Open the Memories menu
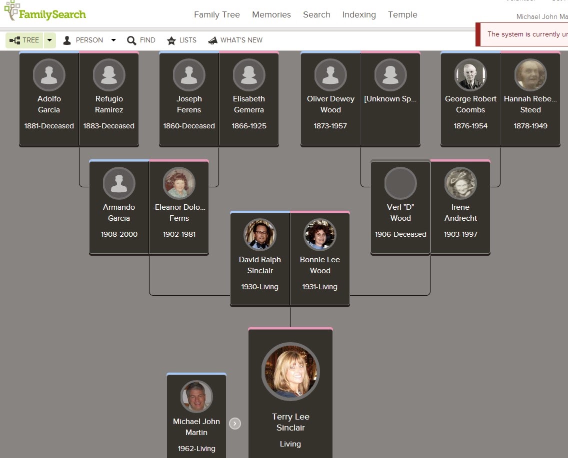 pos(271,14)
